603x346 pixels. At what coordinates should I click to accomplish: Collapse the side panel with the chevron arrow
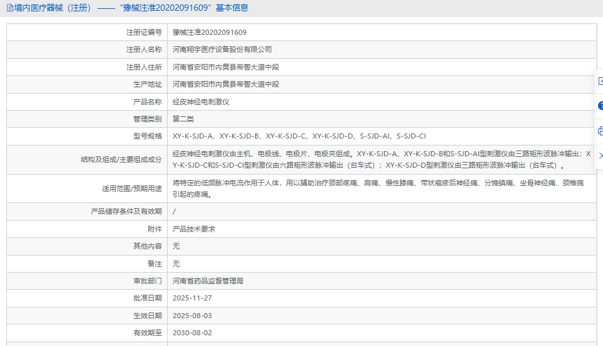click(600, 156)
